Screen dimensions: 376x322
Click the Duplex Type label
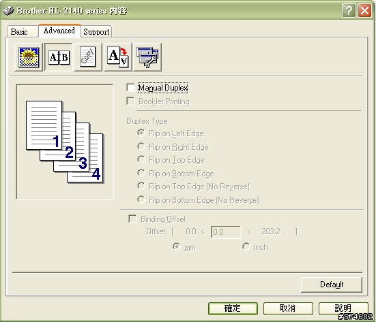pyautogui.click(x=147, y=121)
